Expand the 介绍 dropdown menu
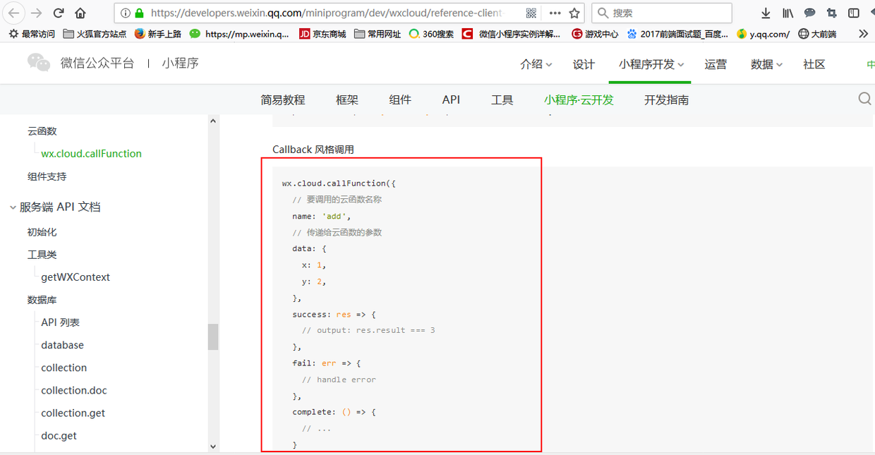The height and width of the screenshot is (455, 875). point(536,63)
